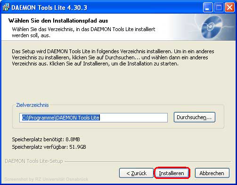Click the disabled maximize window button
Viewport: 237px width, 185px height.
pyautogui.click(x=219, y=7)
